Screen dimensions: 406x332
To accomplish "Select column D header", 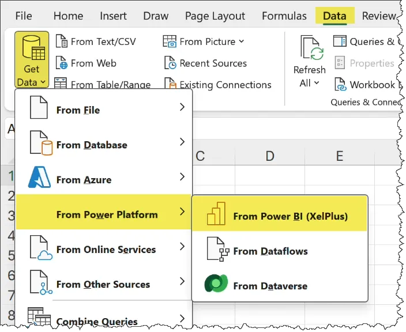I will [269, 156].
